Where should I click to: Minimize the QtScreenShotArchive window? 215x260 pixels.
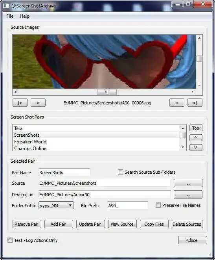(178, 4)
